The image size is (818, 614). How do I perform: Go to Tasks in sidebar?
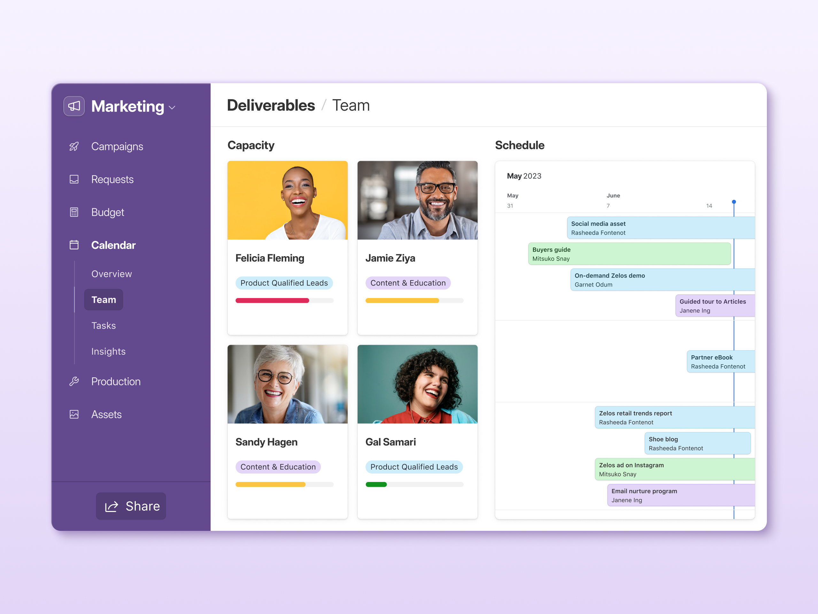pos(104,326)
